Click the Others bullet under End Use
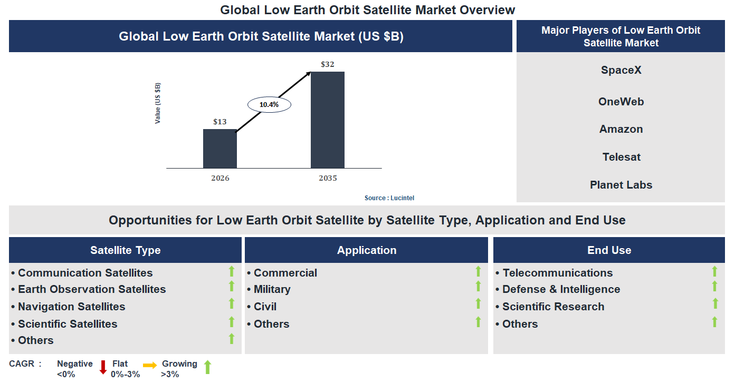The width and height of the screenshot is (735, 383). point(520,323)
